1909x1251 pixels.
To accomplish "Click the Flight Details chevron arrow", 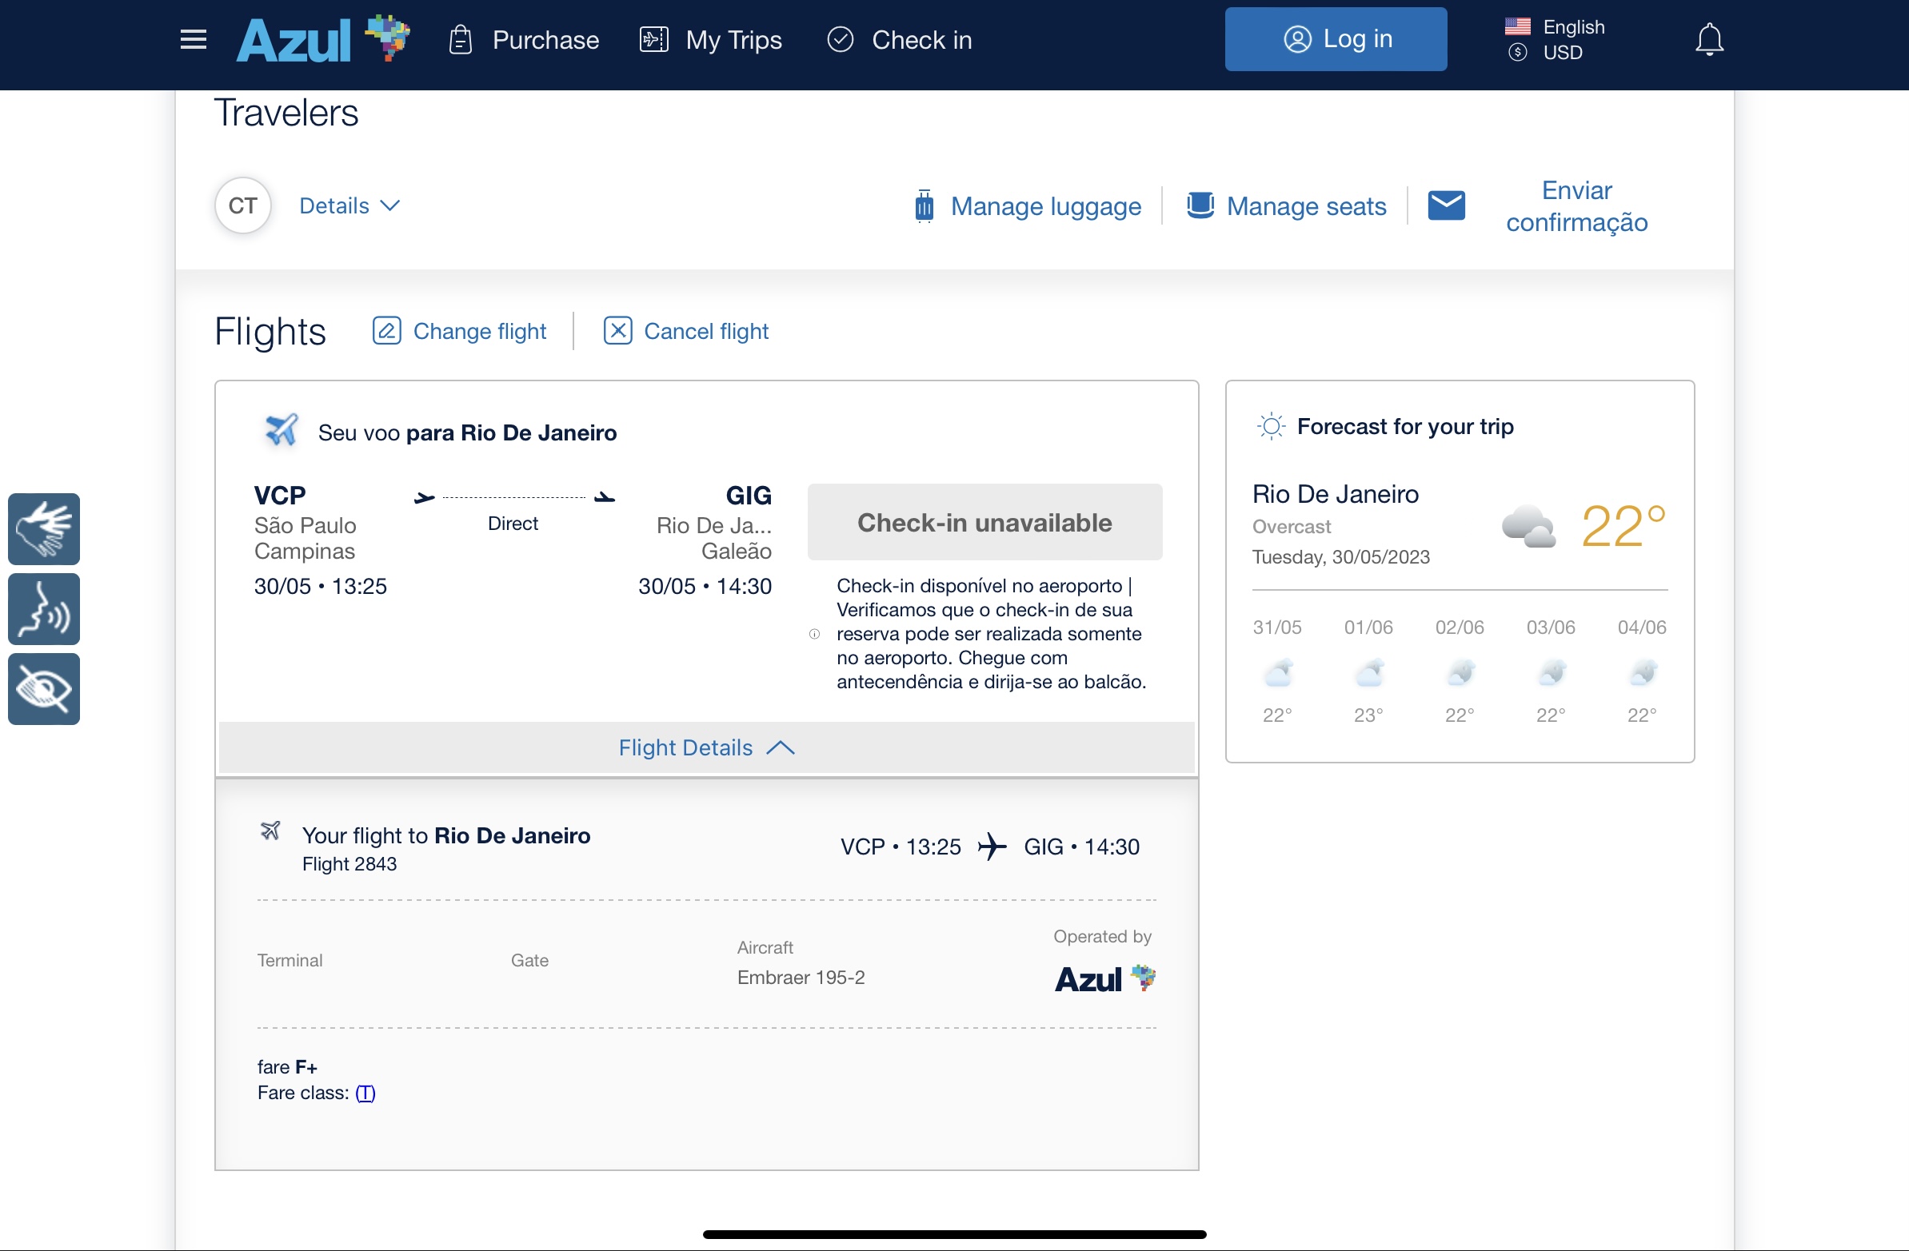I will tap(781, 747).
